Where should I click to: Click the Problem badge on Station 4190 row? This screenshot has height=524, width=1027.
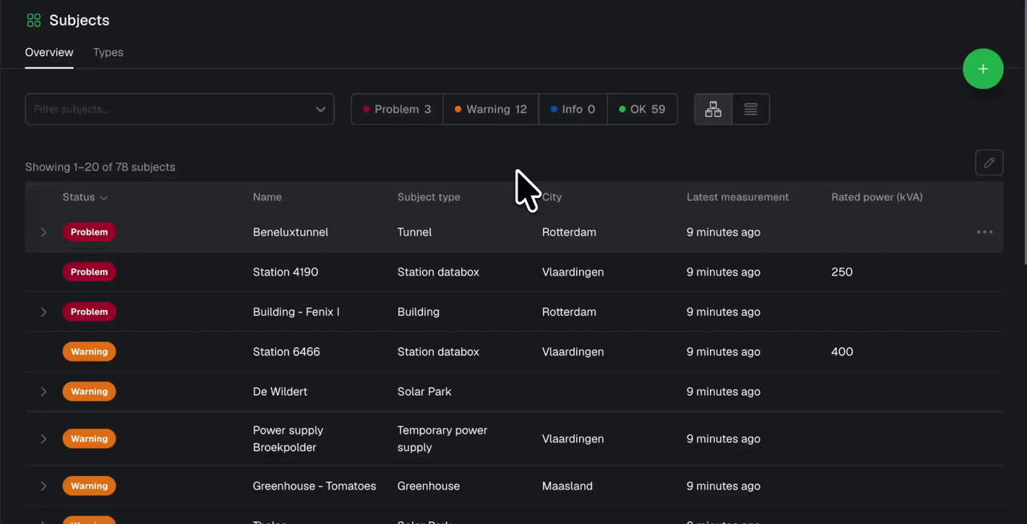pos(89,272)
